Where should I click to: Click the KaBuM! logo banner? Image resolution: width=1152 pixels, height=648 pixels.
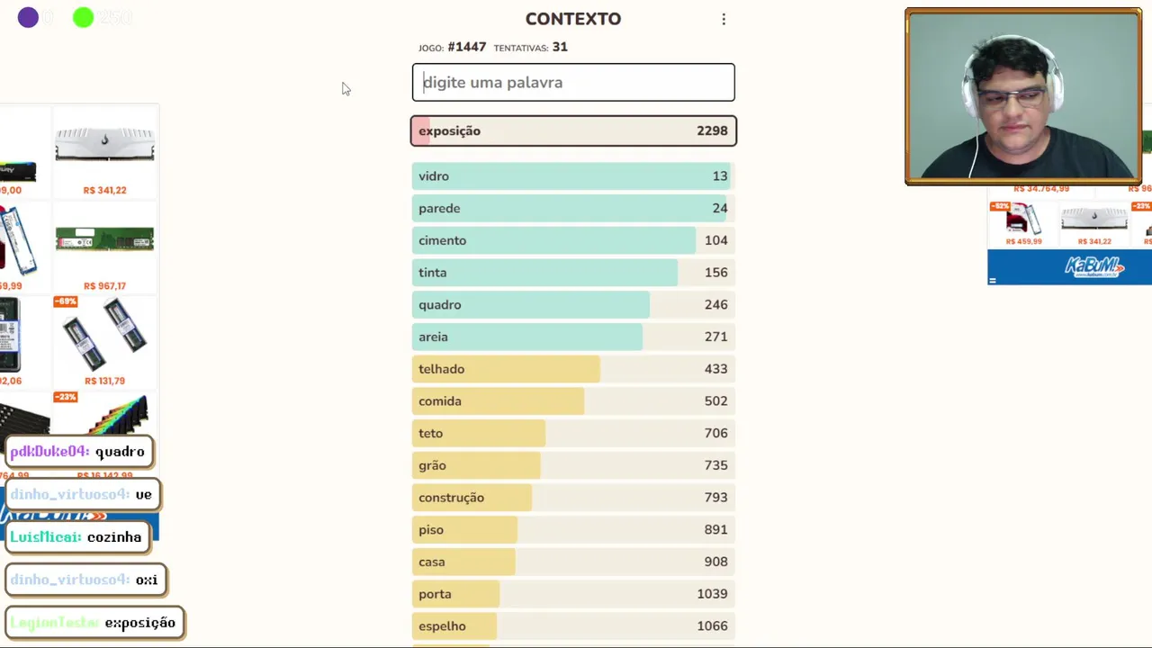tap(1093, 266)
